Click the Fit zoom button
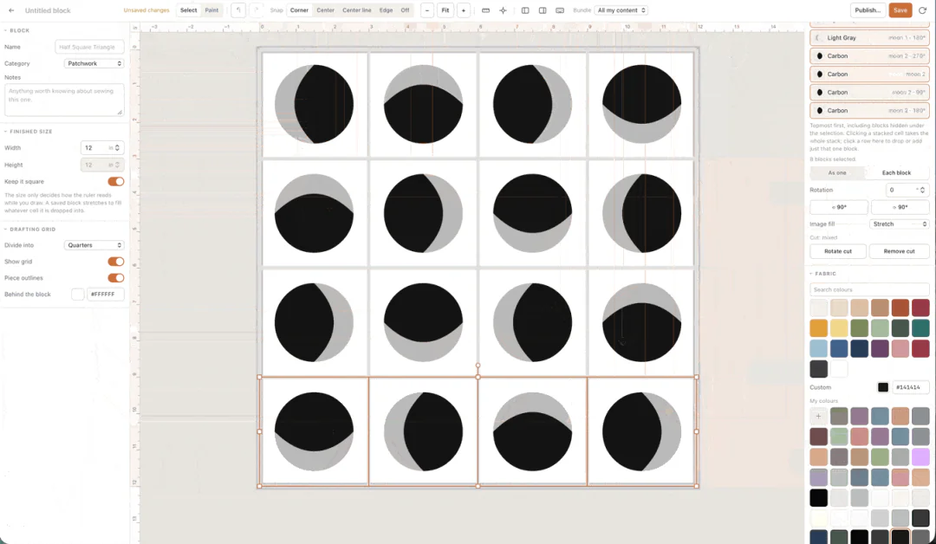This screenshot has width=936, height=544. click(445, 10)
